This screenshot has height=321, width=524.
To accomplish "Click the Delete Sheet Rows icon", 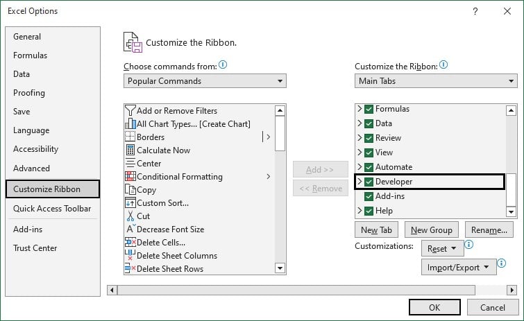I will [130, 268].
